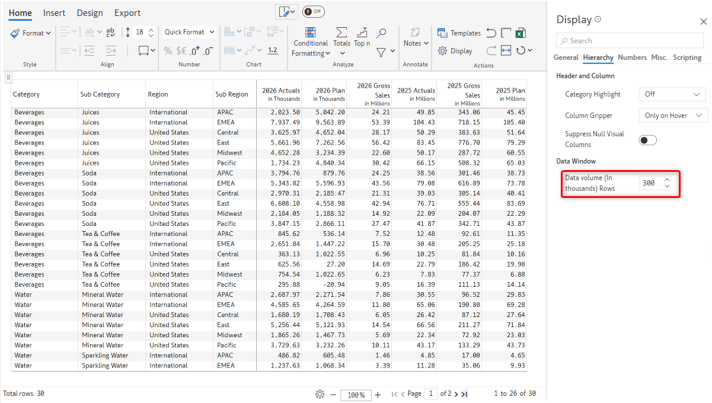Open the Top n ranking tool

click(362, 33)
